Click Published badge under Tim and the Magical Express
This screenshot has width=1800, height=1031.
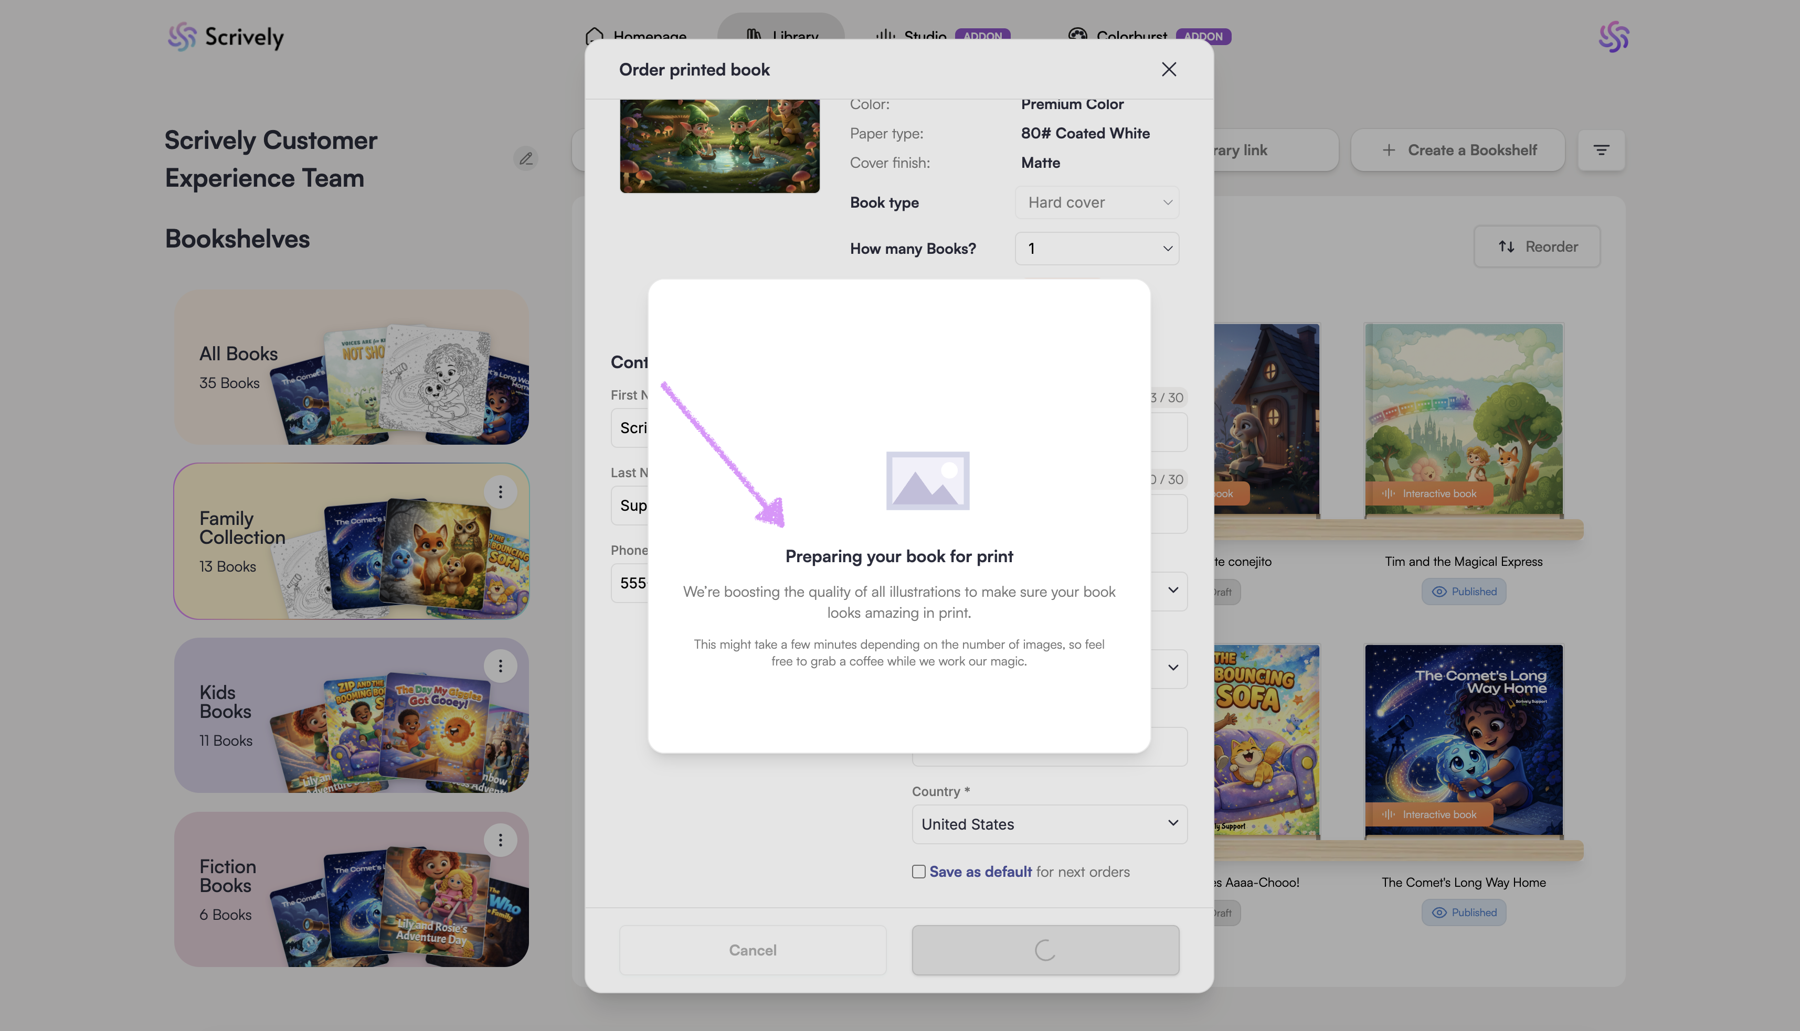(1464, 591)
